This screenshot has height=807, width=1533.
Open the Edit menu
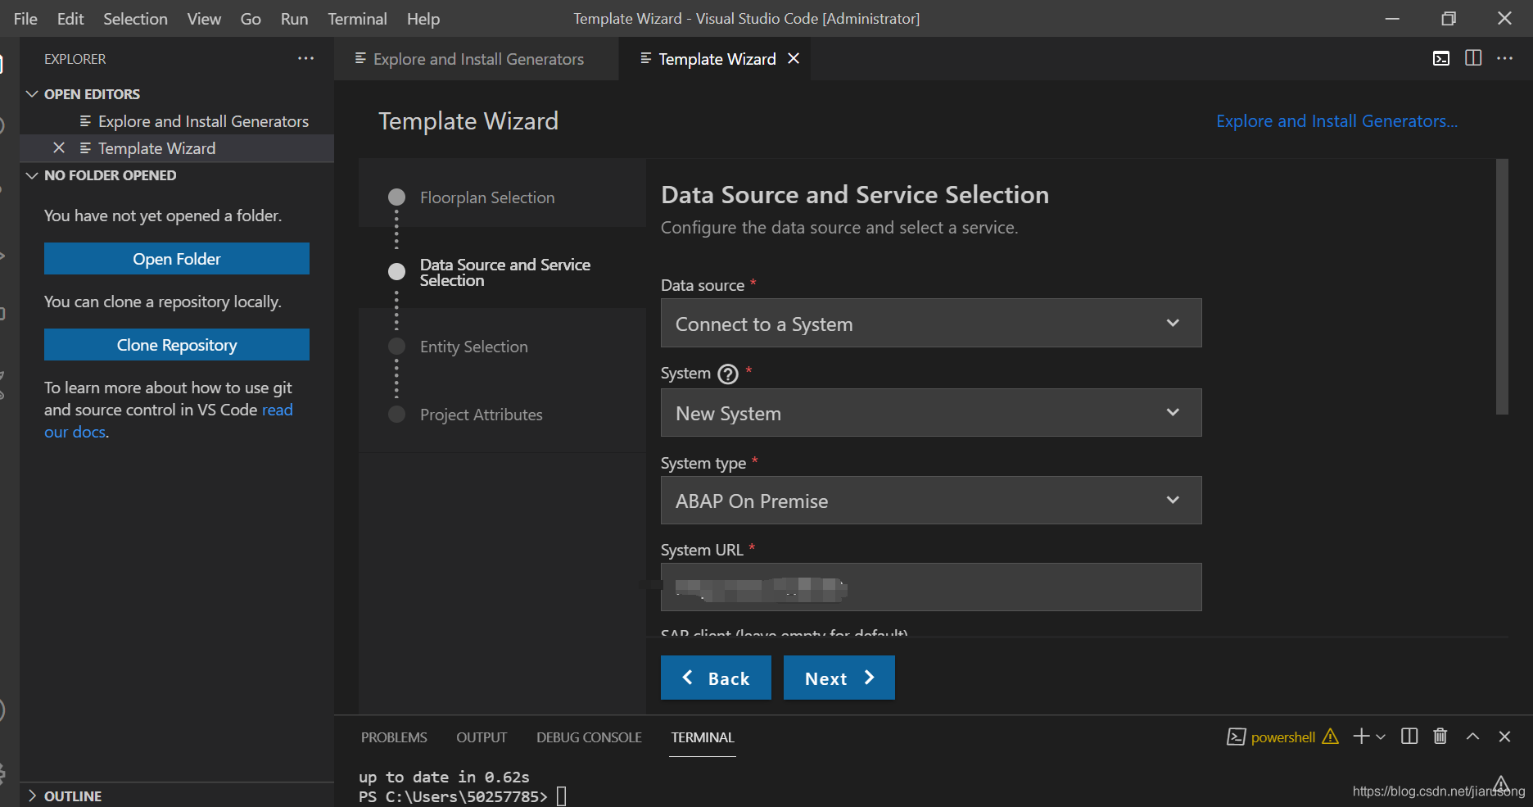(70, 18)
